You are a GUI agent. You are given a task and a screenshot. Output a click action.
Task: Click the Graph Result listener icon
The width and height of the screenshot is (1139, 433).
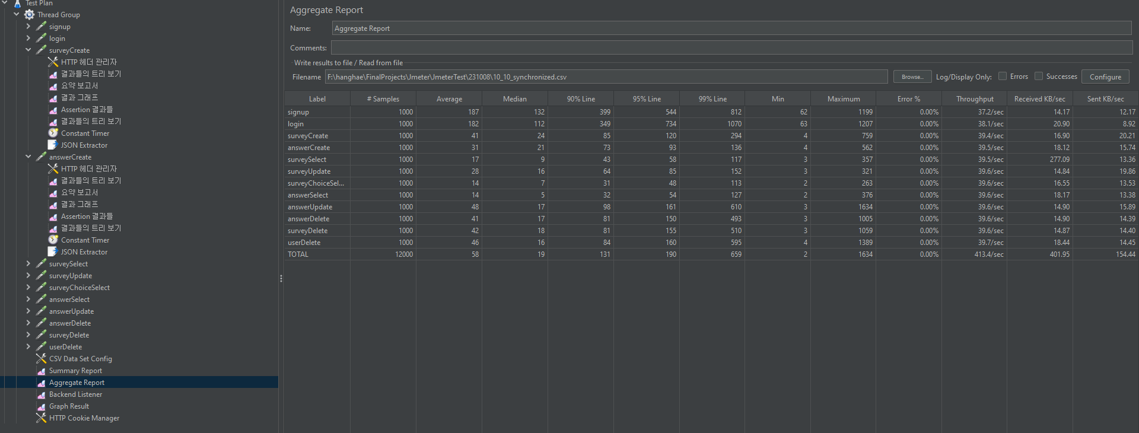[x=41, y=406]
